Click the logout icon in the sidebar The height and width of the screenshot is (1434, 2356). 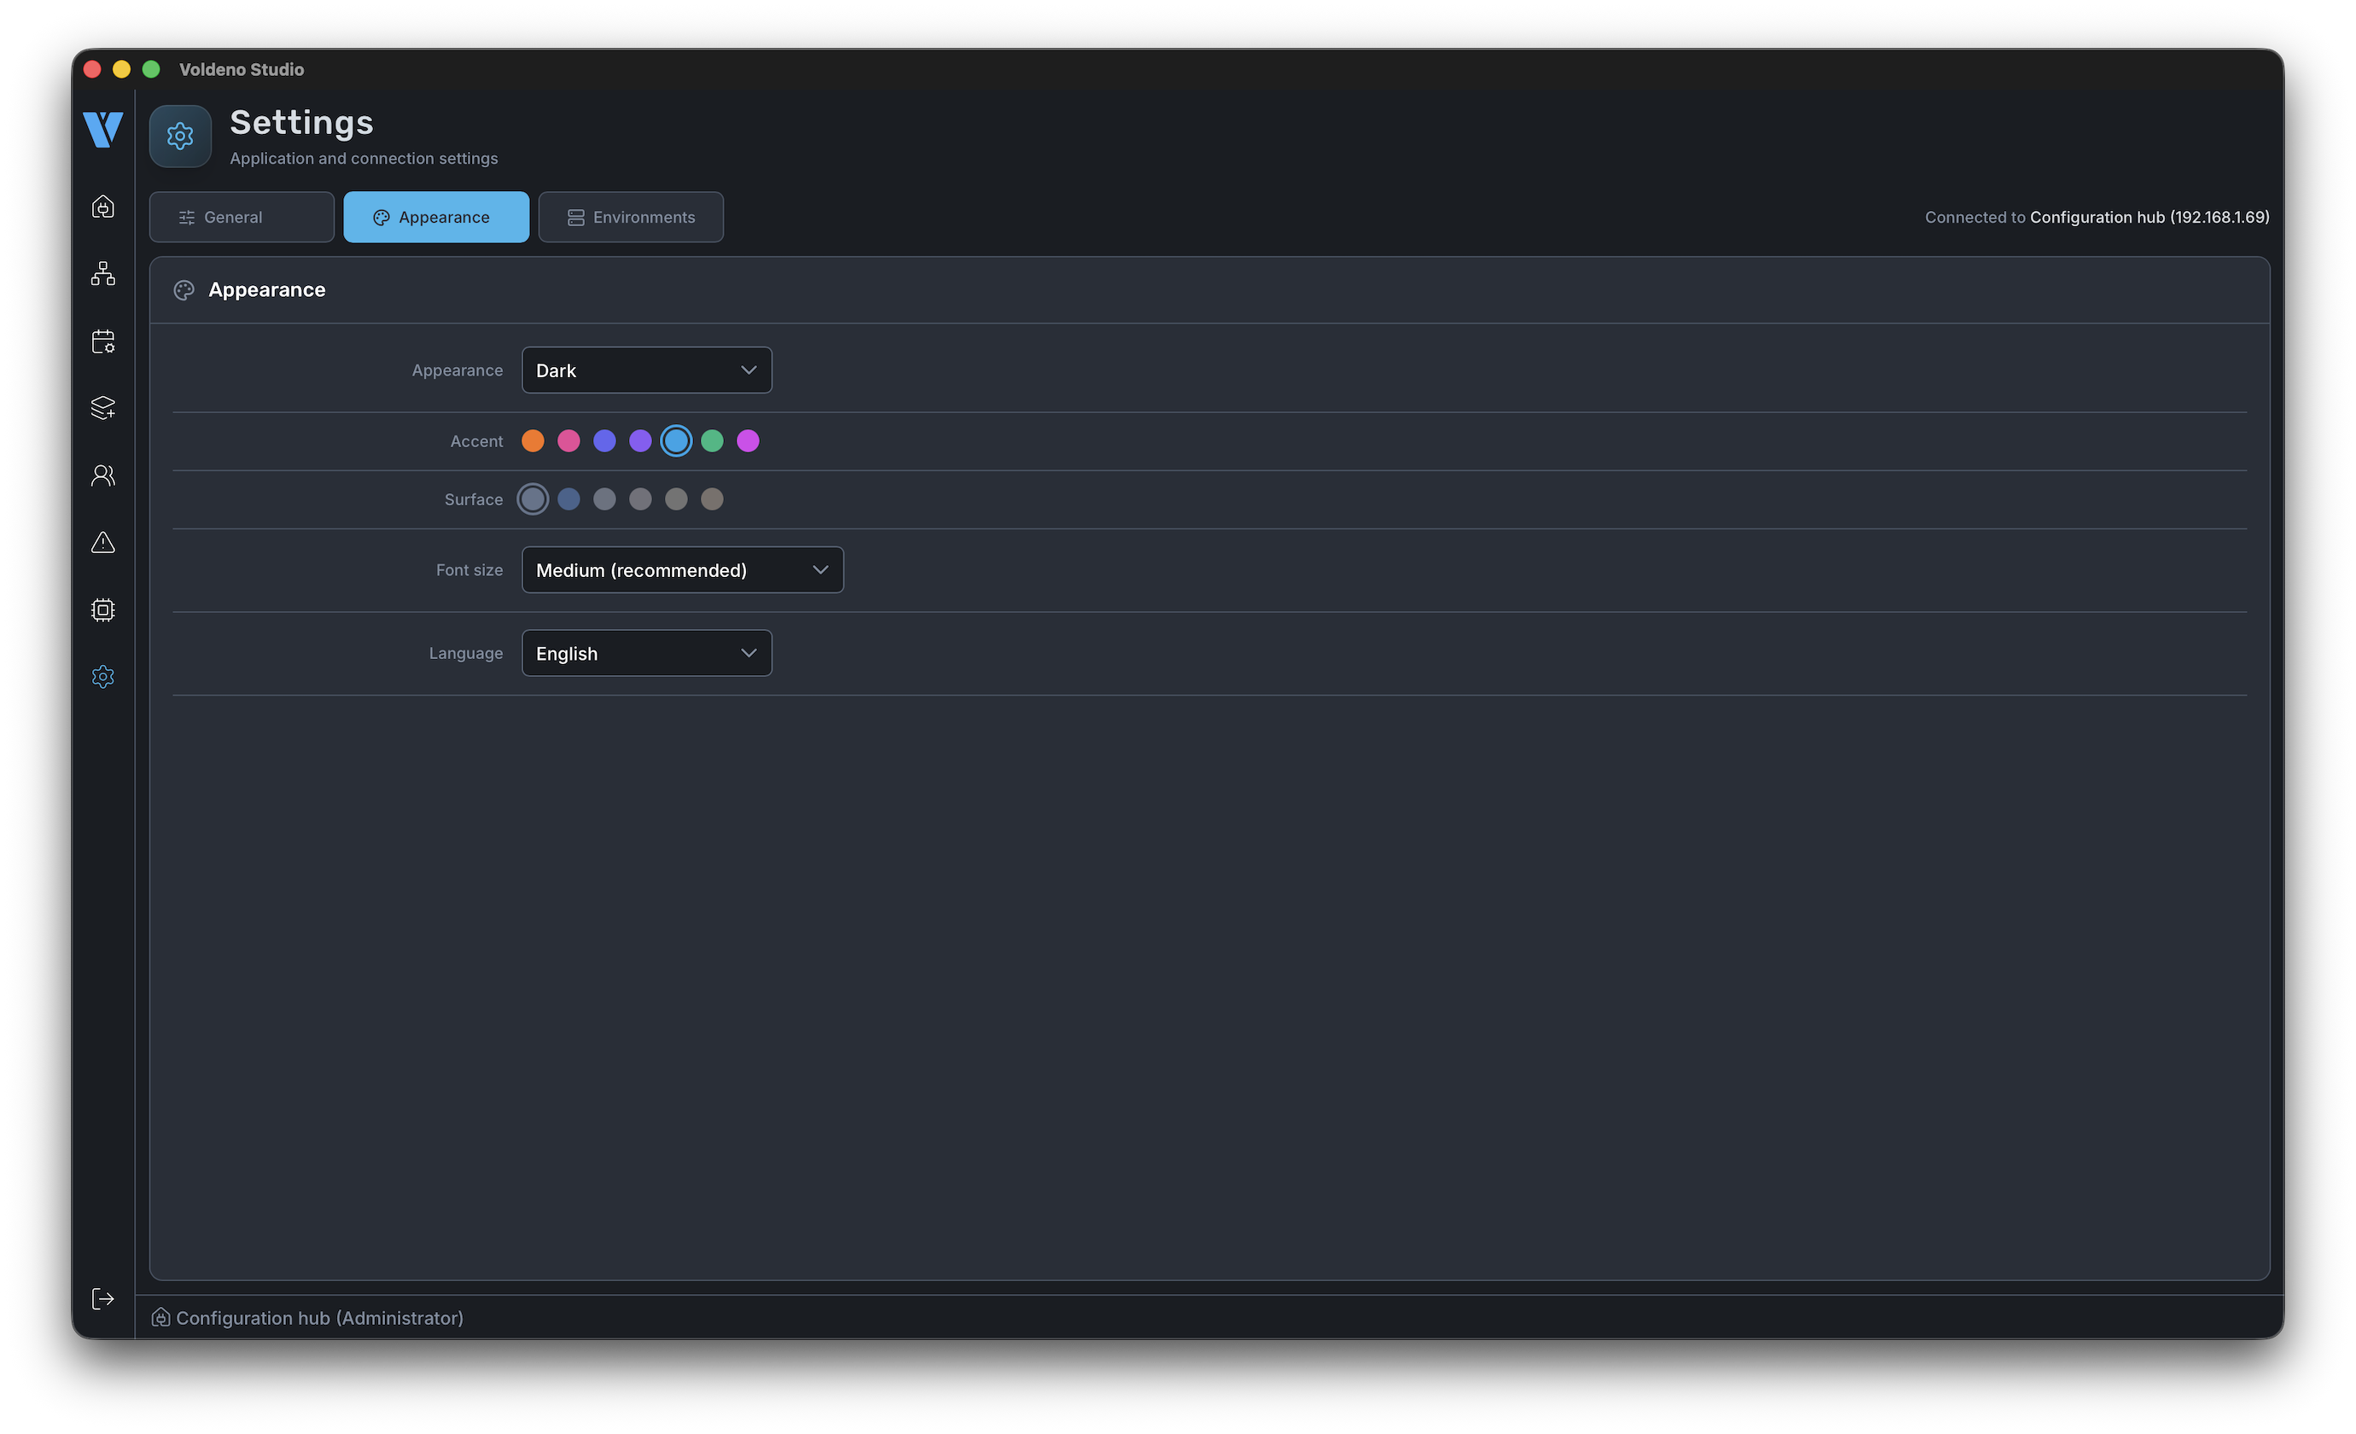[x=103, y=1298]
